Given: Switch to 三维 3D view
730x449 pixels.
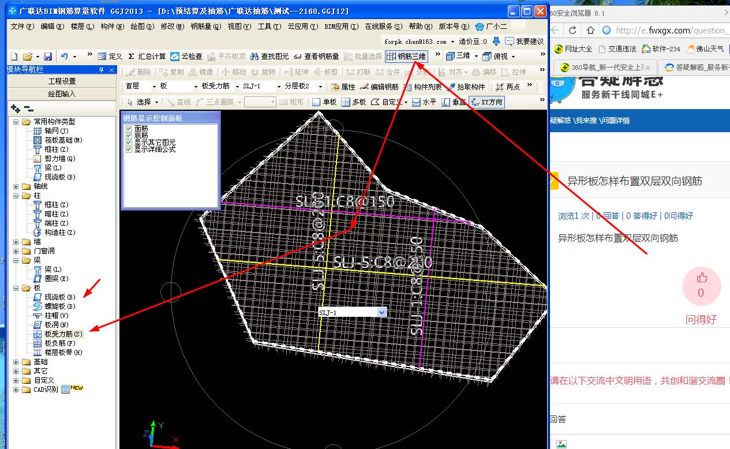Looking at the screenshot, I should [x=458, y=56].
